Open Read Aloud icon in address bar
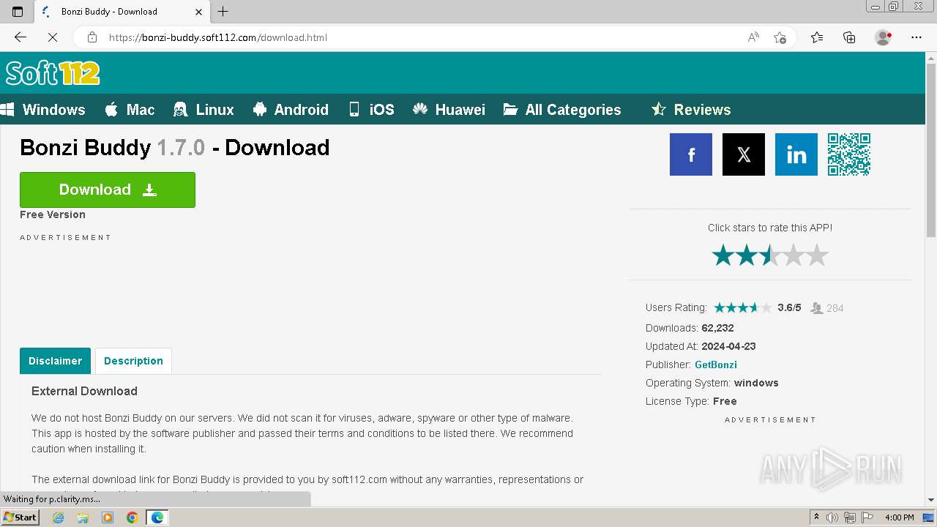Screen dimensions: 937x527 coord(753,37)
